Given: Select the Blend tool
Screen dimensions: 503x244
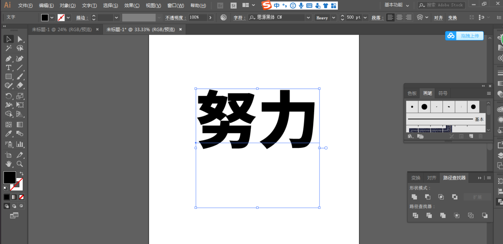Looking at the screenshot, I should click(20, 134).
